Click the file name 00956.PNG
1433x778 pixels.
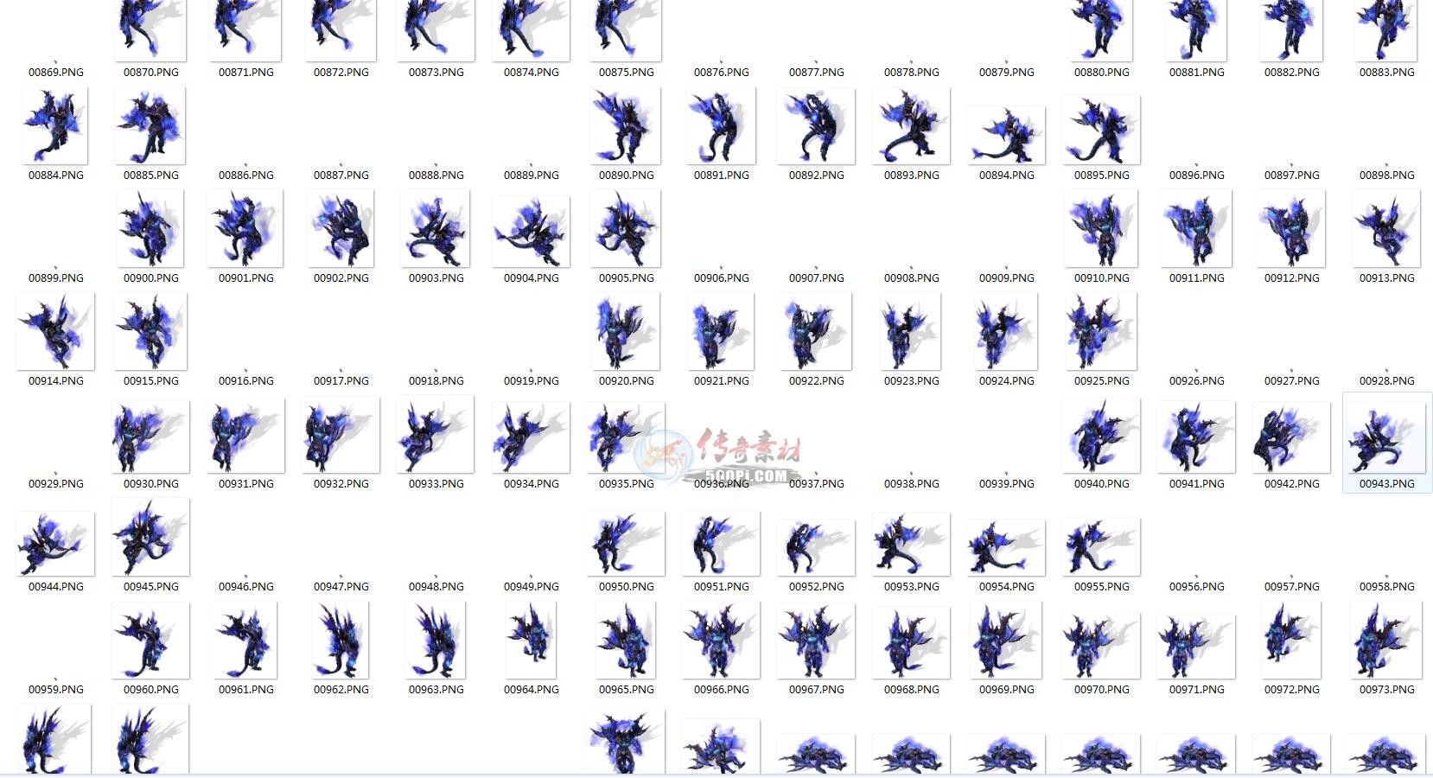1197,587
